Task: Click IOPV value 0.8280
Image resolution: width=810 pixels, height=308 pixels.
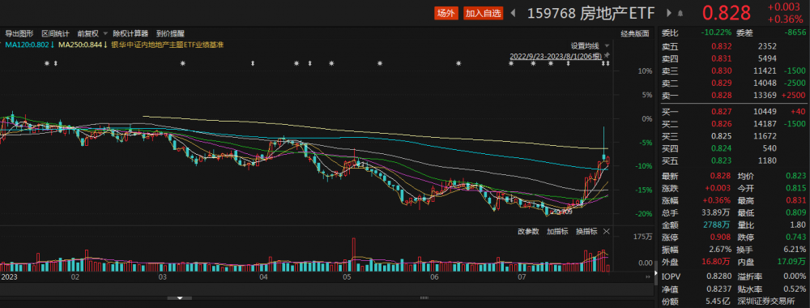Action: point(719,277)
